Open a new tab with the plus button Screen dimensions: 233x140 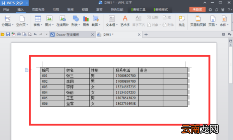pyautogui.click(x=146, y=35)
